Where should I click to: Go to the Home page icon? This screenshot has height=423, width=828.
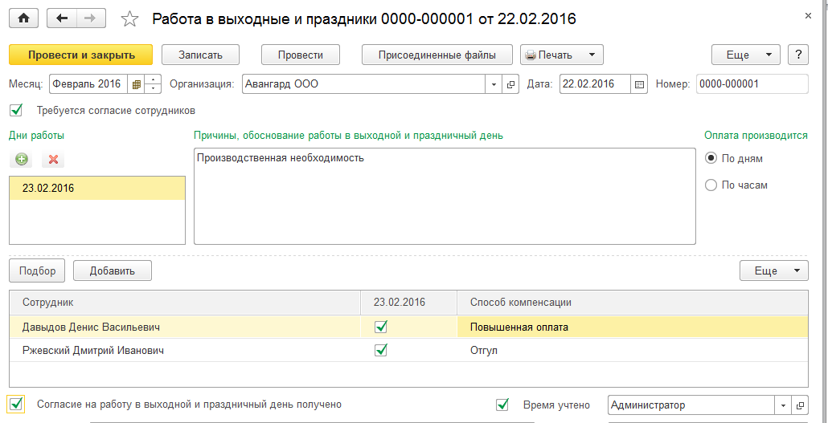coord(23,19)
